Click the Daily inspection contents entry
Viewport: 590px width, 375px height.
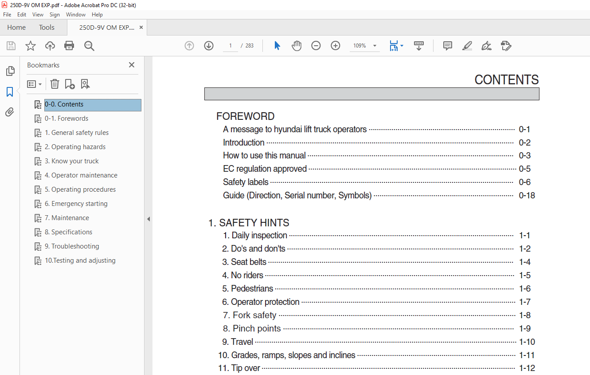[x=254, y=235]
